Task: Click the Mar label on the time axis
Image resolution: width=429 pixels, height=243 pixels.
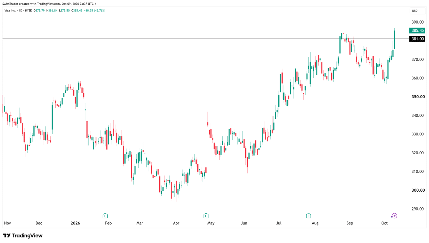Action: pos(140,223)
